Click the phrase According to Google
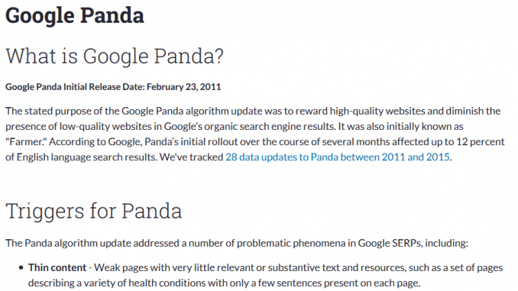Viewport: 518px width, 291px height. coord(96,142)
